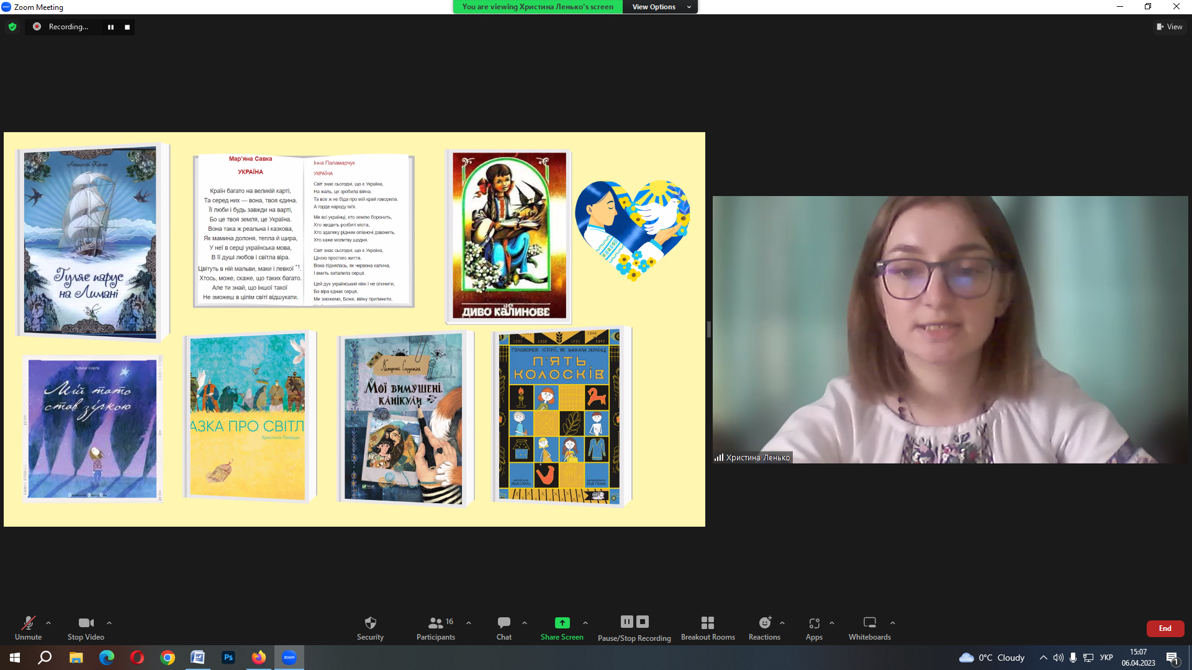Open the Apps icon
1192x670 pixels.
(x=814, y=623)
